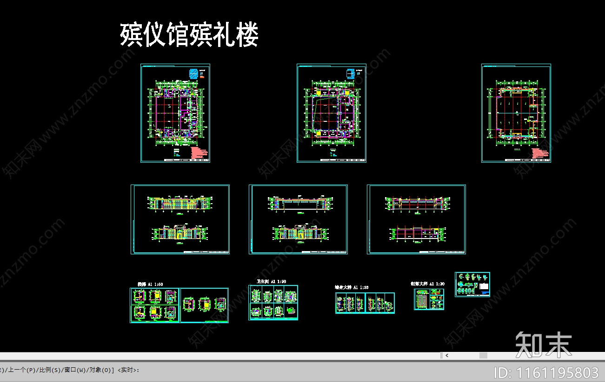Click the 窗口(W) command line option

coord(76,370)
